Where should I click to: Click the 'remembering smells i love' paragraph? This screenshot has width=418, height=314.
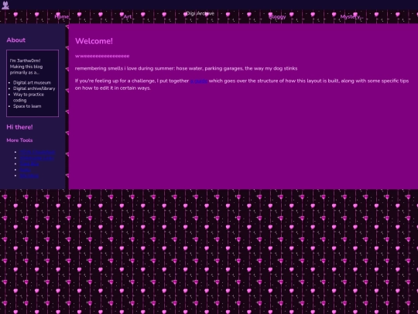click(x=186, y=68)
